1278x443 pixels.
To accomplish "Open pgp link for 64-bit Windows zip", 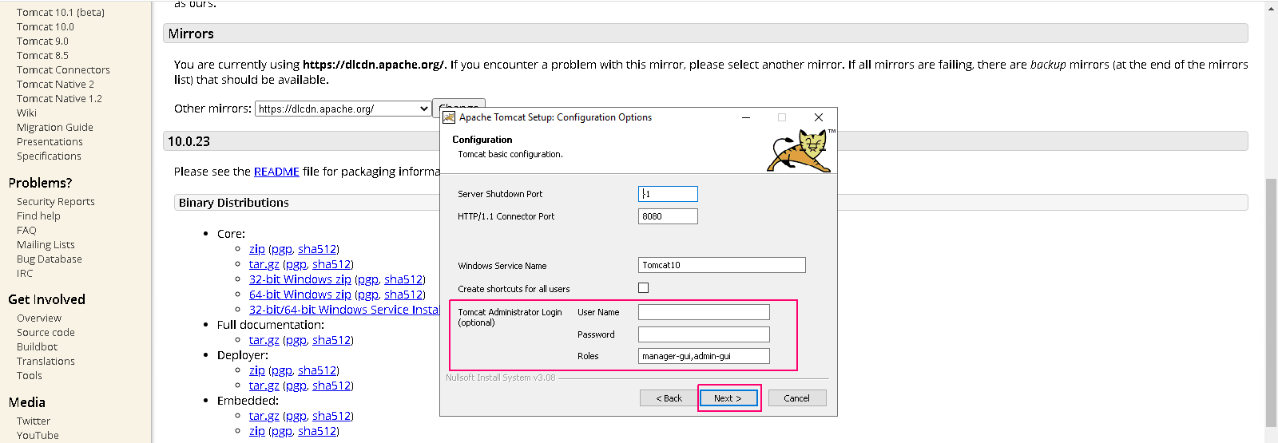I will click(368, 295).
